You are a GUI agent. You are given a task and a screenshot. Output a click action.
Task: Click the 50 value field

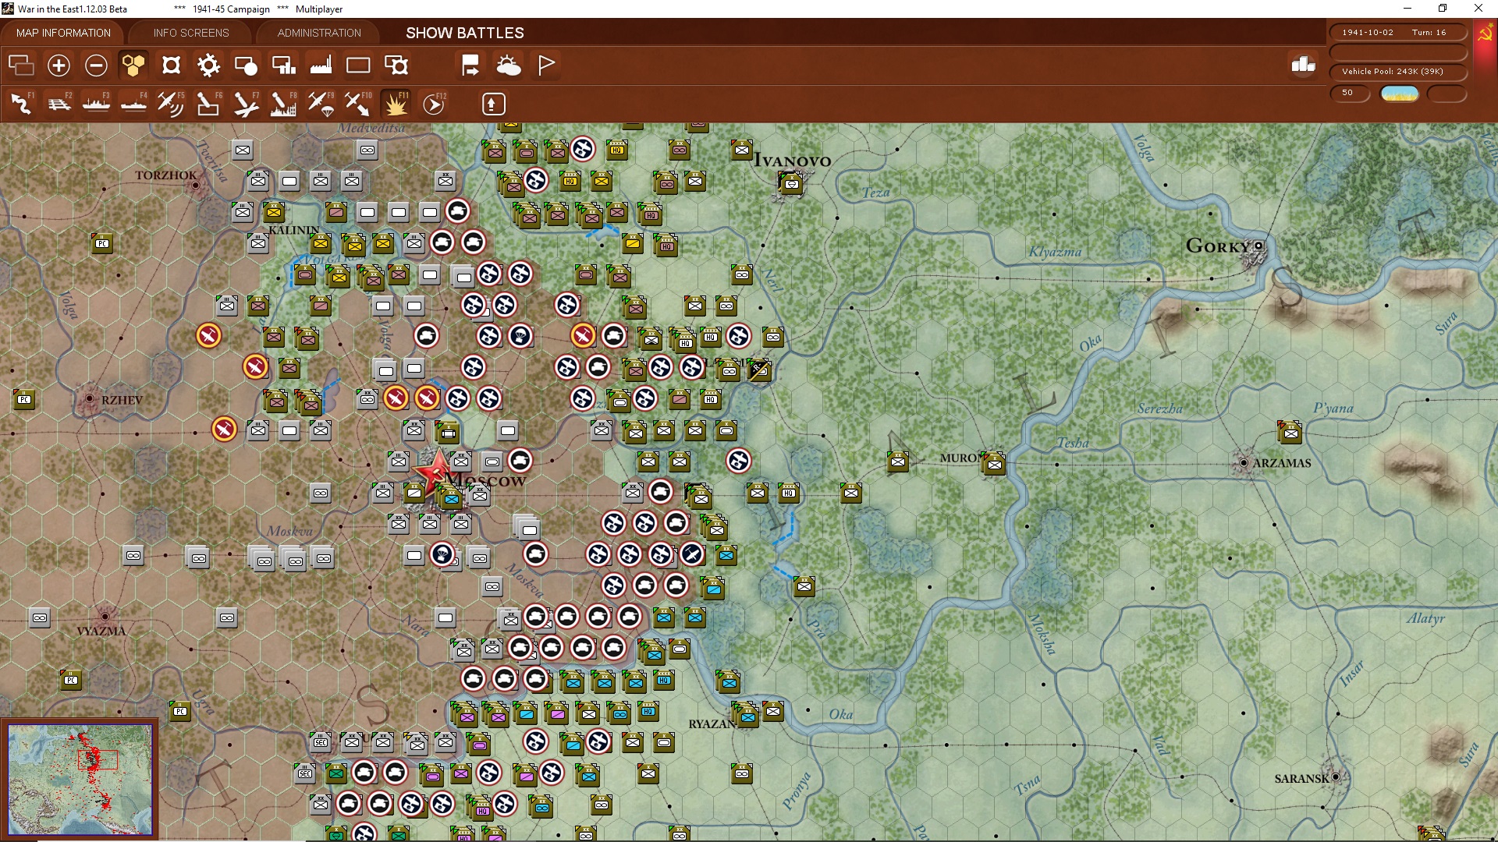[1350, 93]
